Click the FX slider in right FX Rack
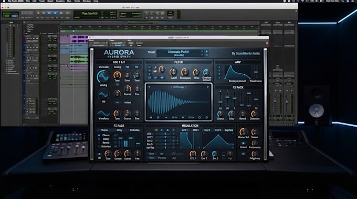Screen dimensions: 357x199 (x=256, y=99)
